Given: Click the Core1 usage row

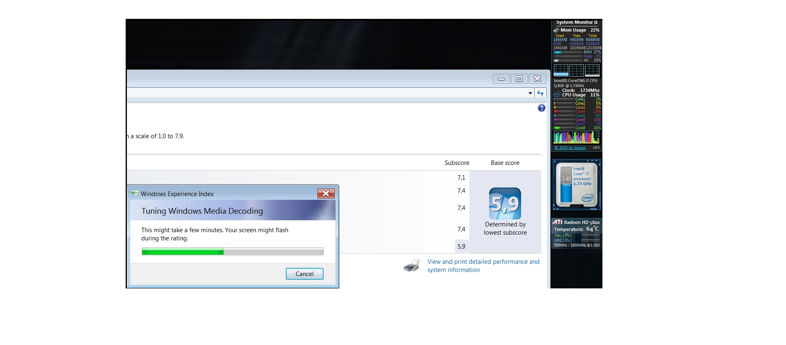Looking at the screenshot, I should pyautogui.click(x=577, y=99).
